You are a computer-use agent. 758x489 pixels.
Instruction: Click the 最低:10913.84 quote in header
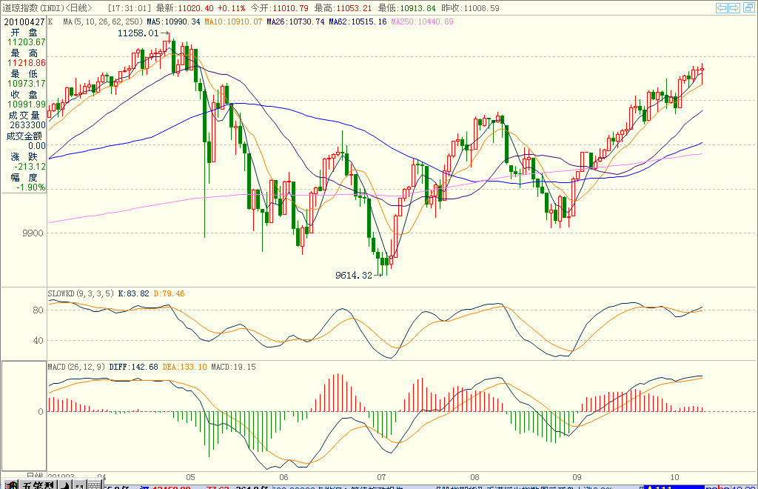pyautogui.click(x=406, y=8)
